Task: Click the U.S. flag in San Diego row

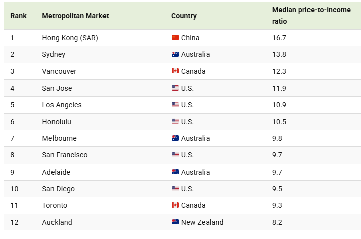Action: tap(175, 189)
